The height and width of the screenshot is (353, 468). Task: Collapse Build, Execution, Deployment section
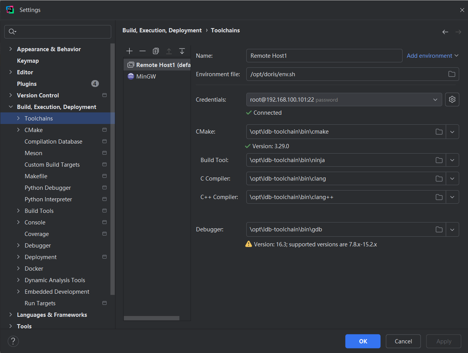[x=10, y=107]
